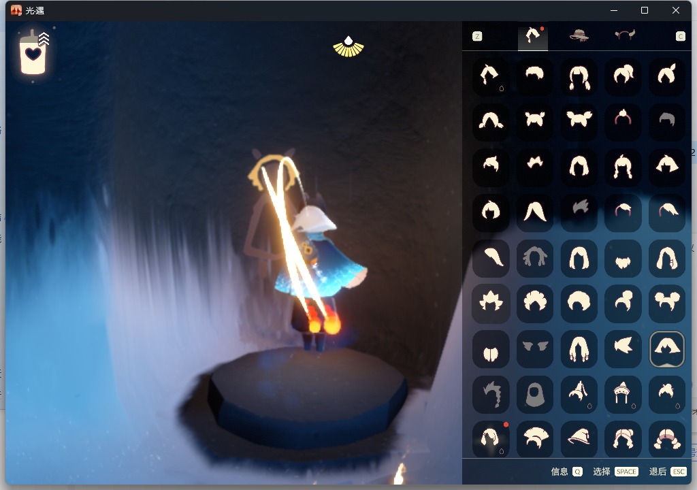
Task: Choose the long hair with beaded ends
Action: click(579, 349)
